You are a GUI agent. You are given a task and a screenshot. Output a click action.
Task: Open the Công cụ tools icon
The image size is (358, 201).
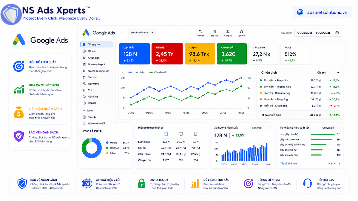[228, 32]
